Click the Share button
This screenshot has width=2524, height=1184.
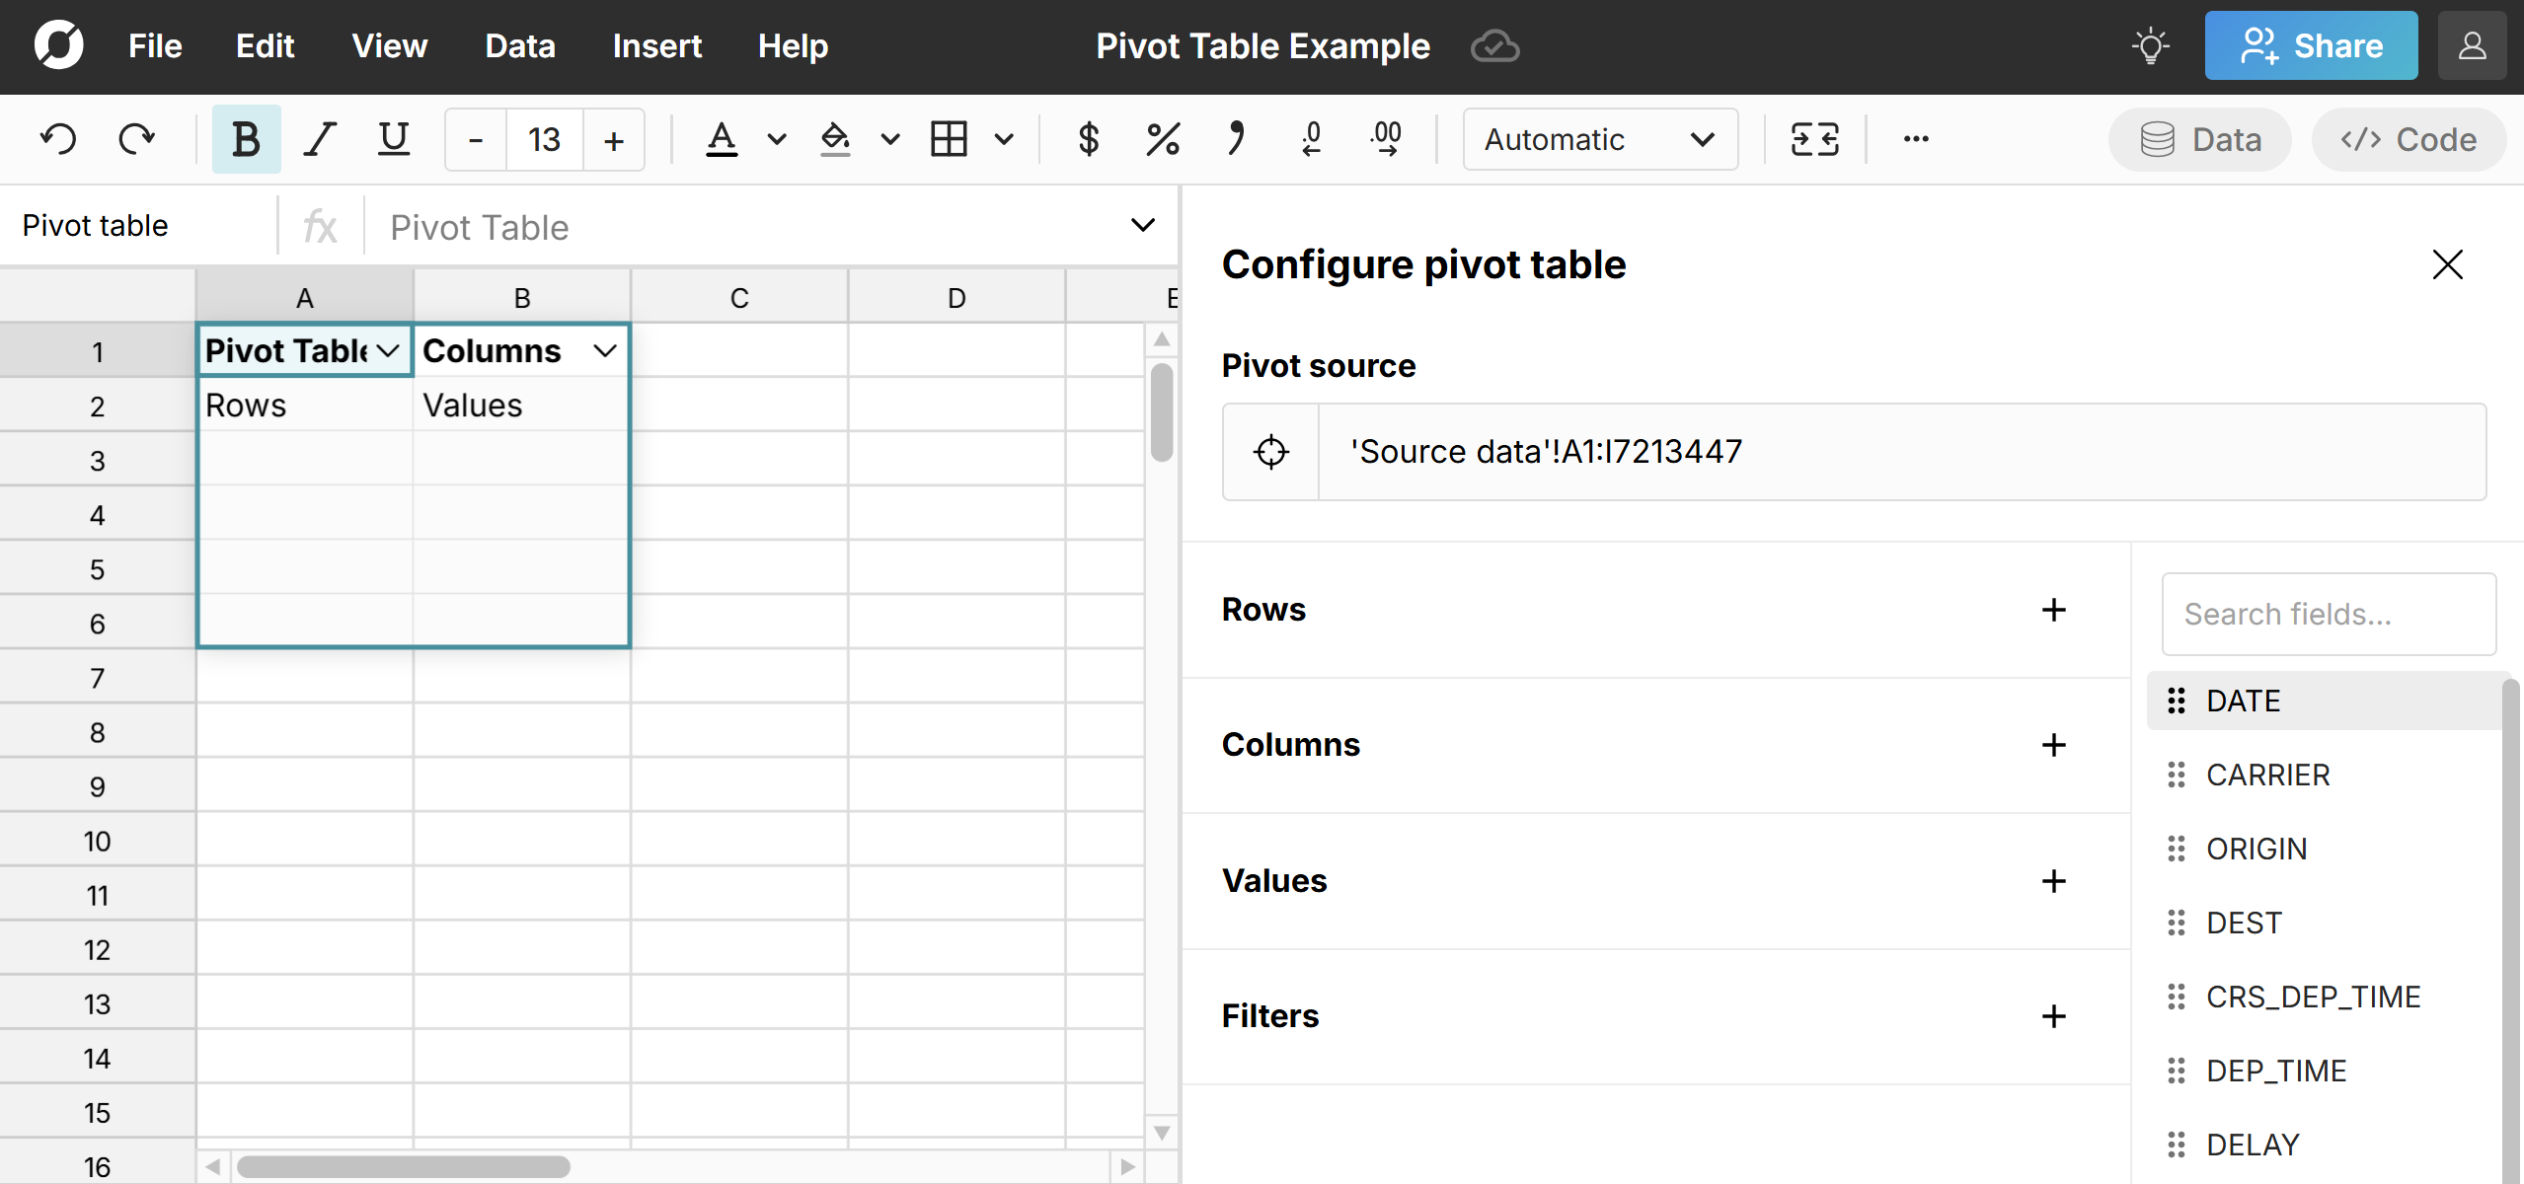click(2310, 45)
